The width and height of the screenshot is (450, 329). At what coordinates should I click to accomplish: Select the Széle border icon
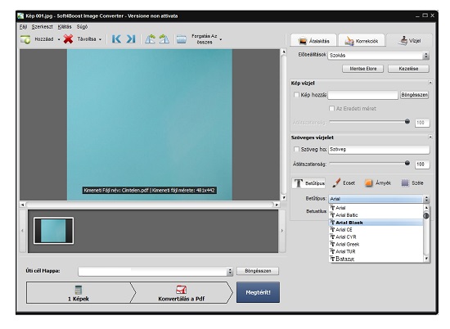(x=405, y=183)
